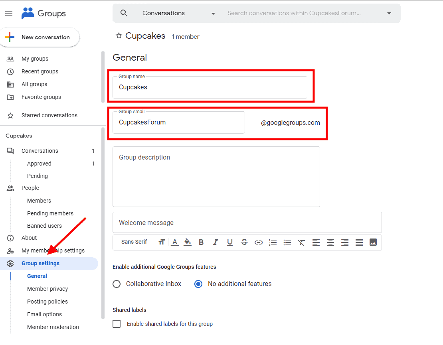Open the Conversations search scope dropdown

click(178, 13)
